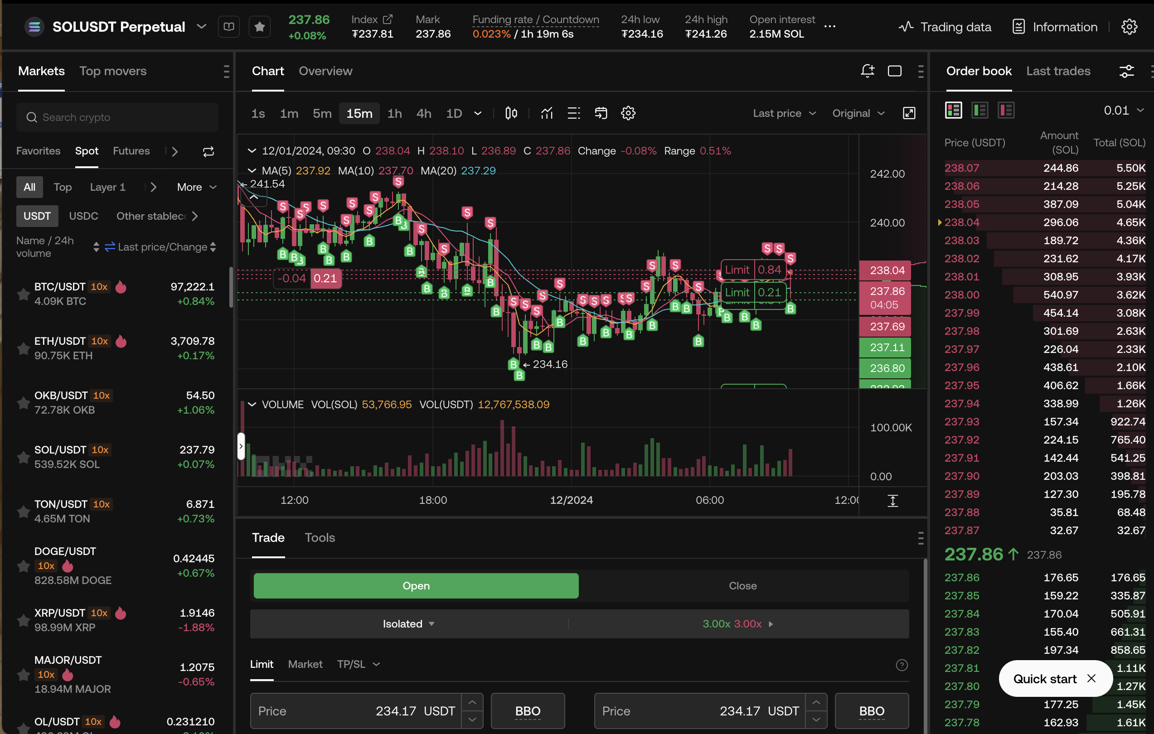Open order book filter settings icon

pos(1127,72)
